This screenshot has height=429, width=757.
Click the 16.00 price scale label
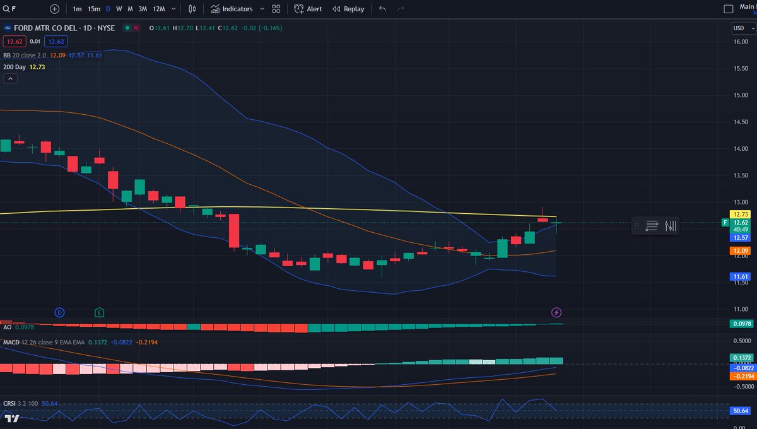(741, 42)
